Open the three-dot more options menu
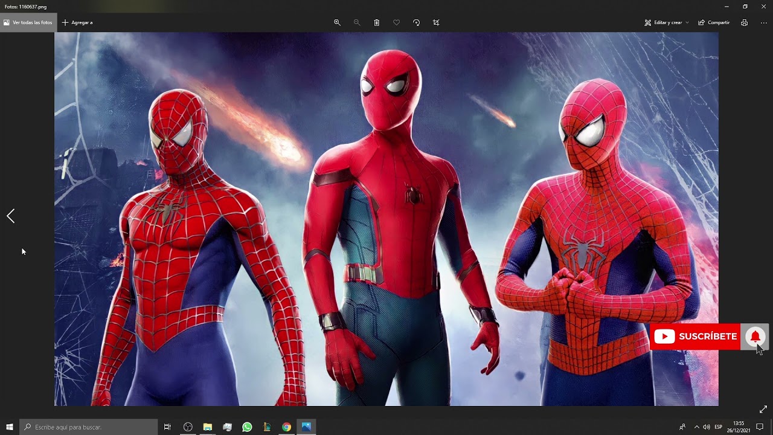The width and height of the screenshot is (773, 435). (763, 22)
